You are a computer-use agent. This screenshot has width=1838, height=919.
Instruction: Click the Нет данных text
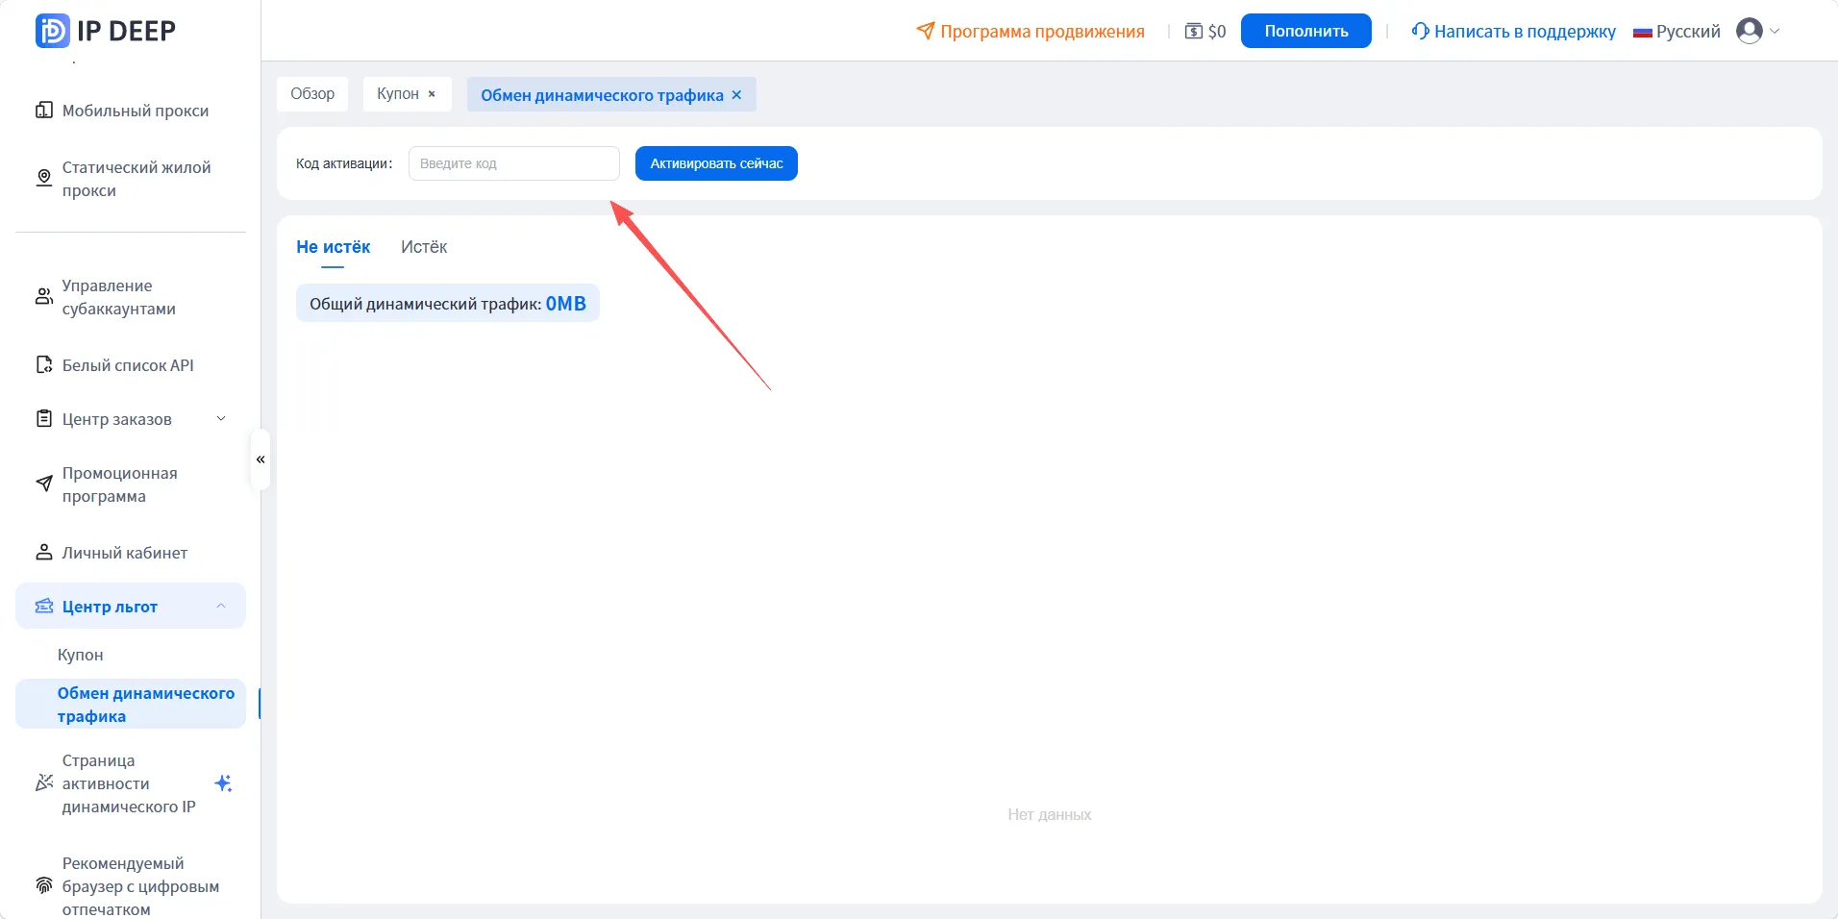1050,814
